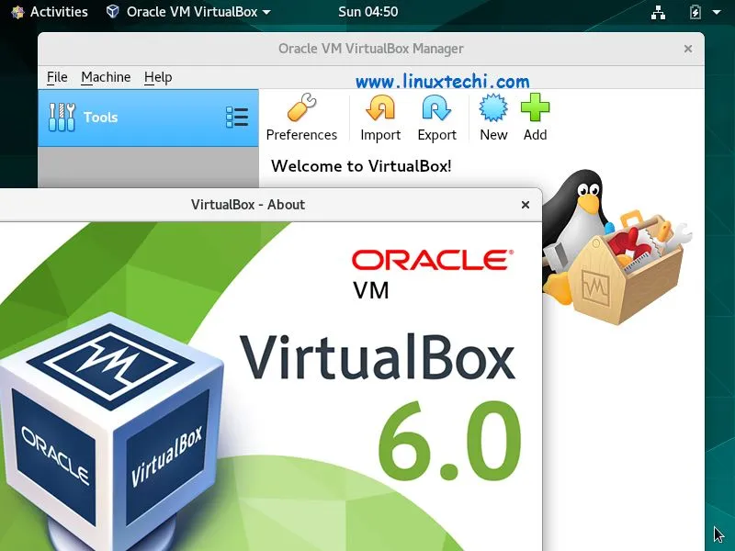
Task: Click the Import appliance icon
Action: click(379, 108)
